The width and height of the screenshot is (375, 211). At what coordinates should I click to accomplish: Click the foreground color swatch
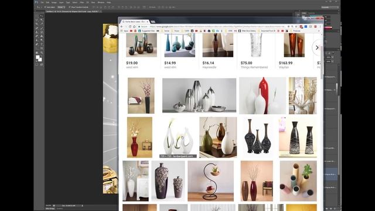(37, 57)
